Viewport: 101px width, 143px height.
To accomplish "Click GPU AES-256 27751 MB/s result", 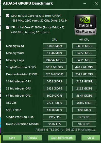I will [55, 103].
